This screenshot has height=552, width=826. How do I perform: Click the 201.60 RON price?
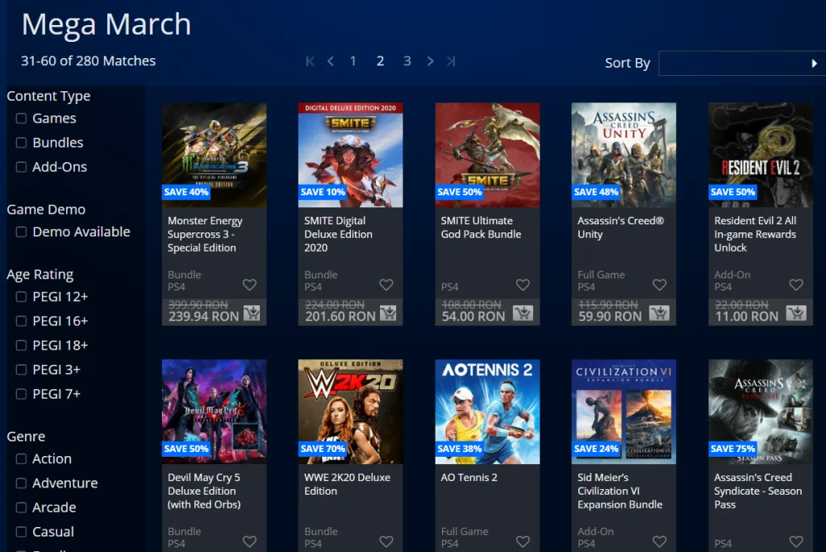[340, 316]
